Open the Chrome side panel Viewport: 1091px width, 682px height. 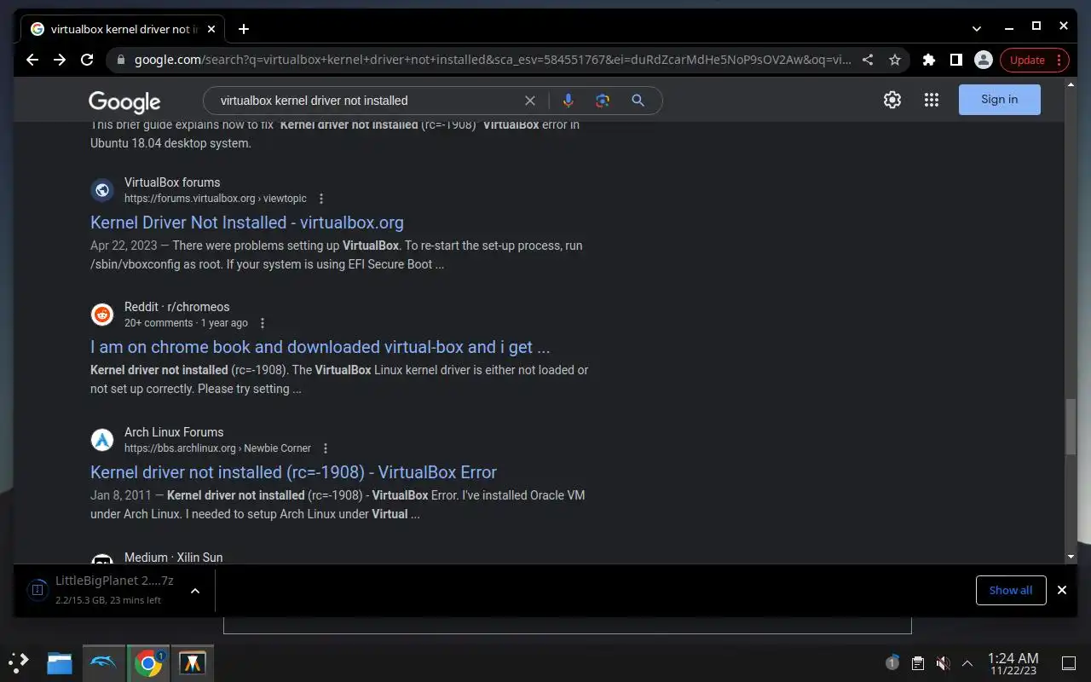956,60
